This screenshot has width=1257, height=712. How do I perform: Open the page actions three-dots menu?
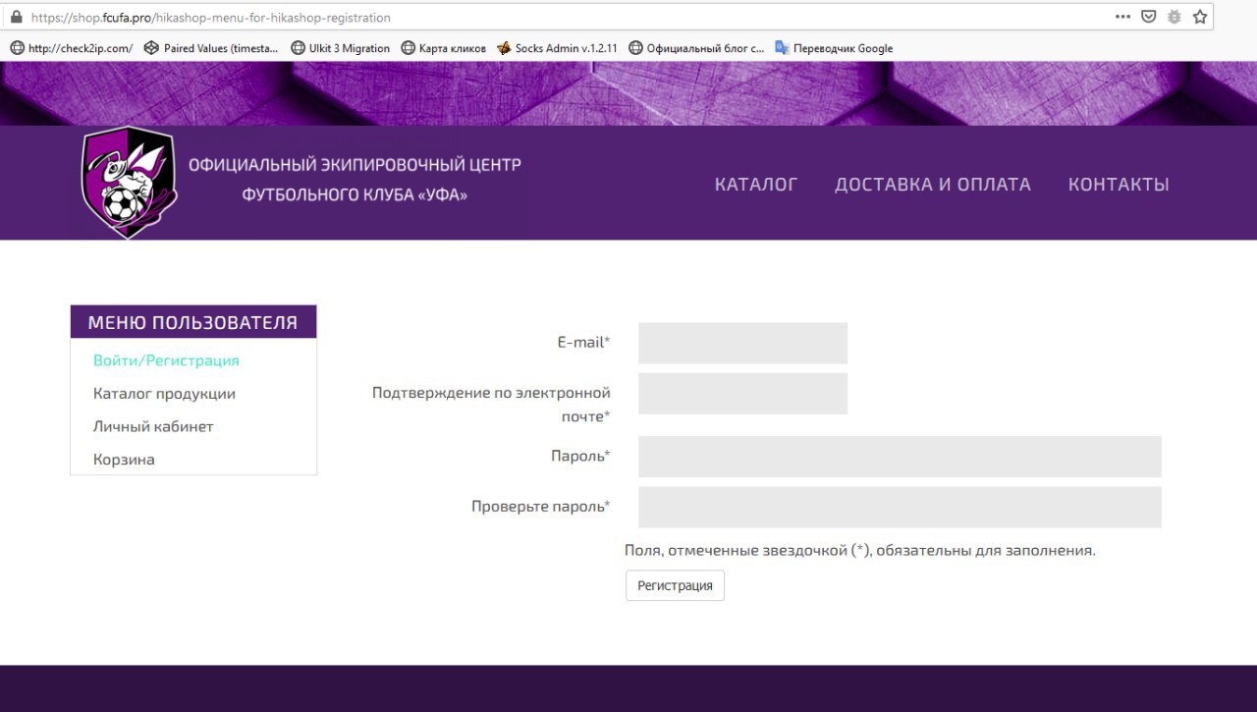click(x=1122, y=17)
